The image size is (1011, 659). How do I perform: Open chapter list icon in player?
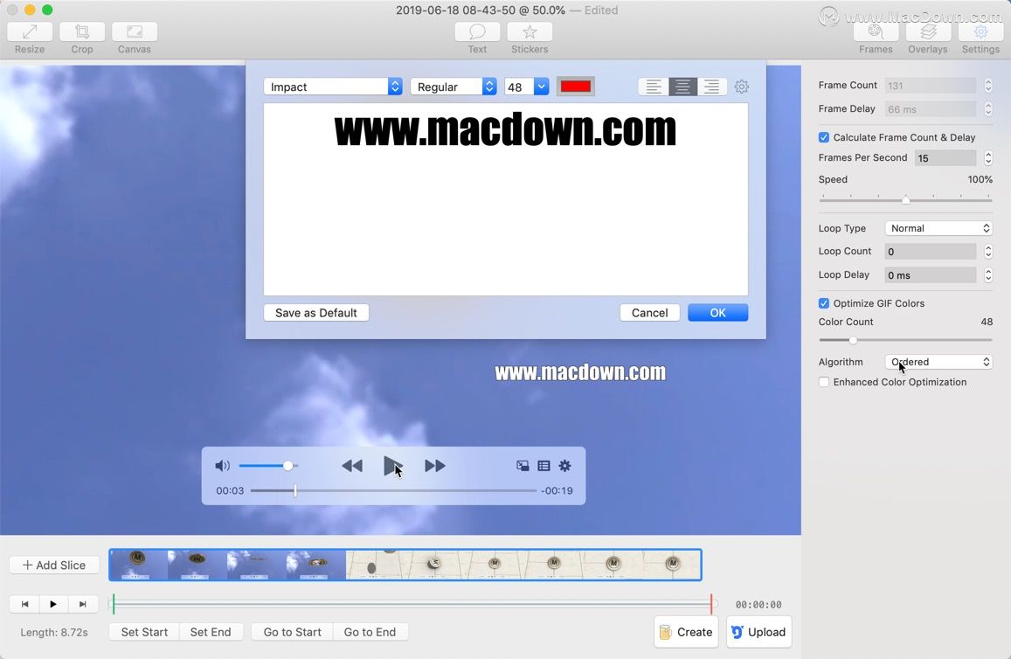point(544,466)
